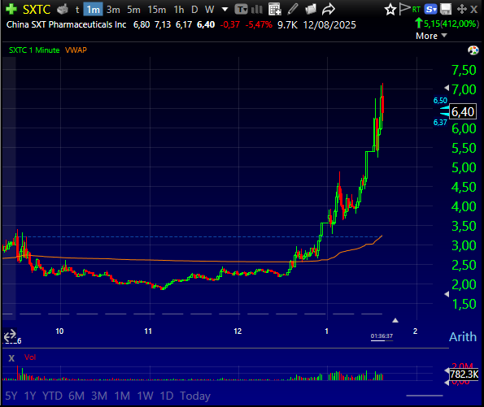The width and height of the screenshot is (484, 407).
Task: Click the share arrow icon
Action: click(329, 9)
